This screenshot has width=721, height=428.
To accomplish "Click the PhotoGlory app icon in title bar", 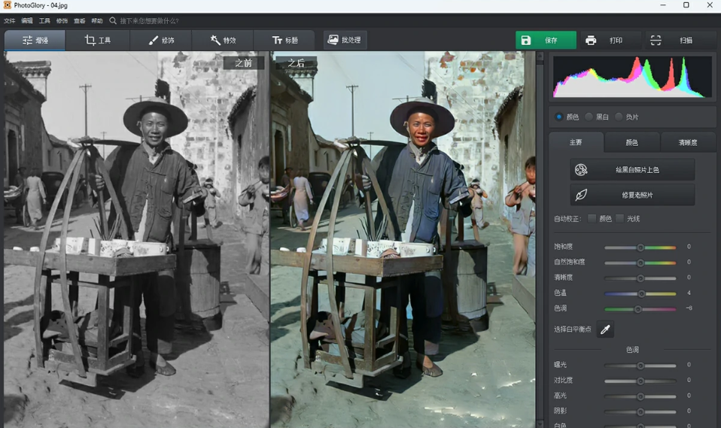I will pyautogui.click(x=7, y=5).
